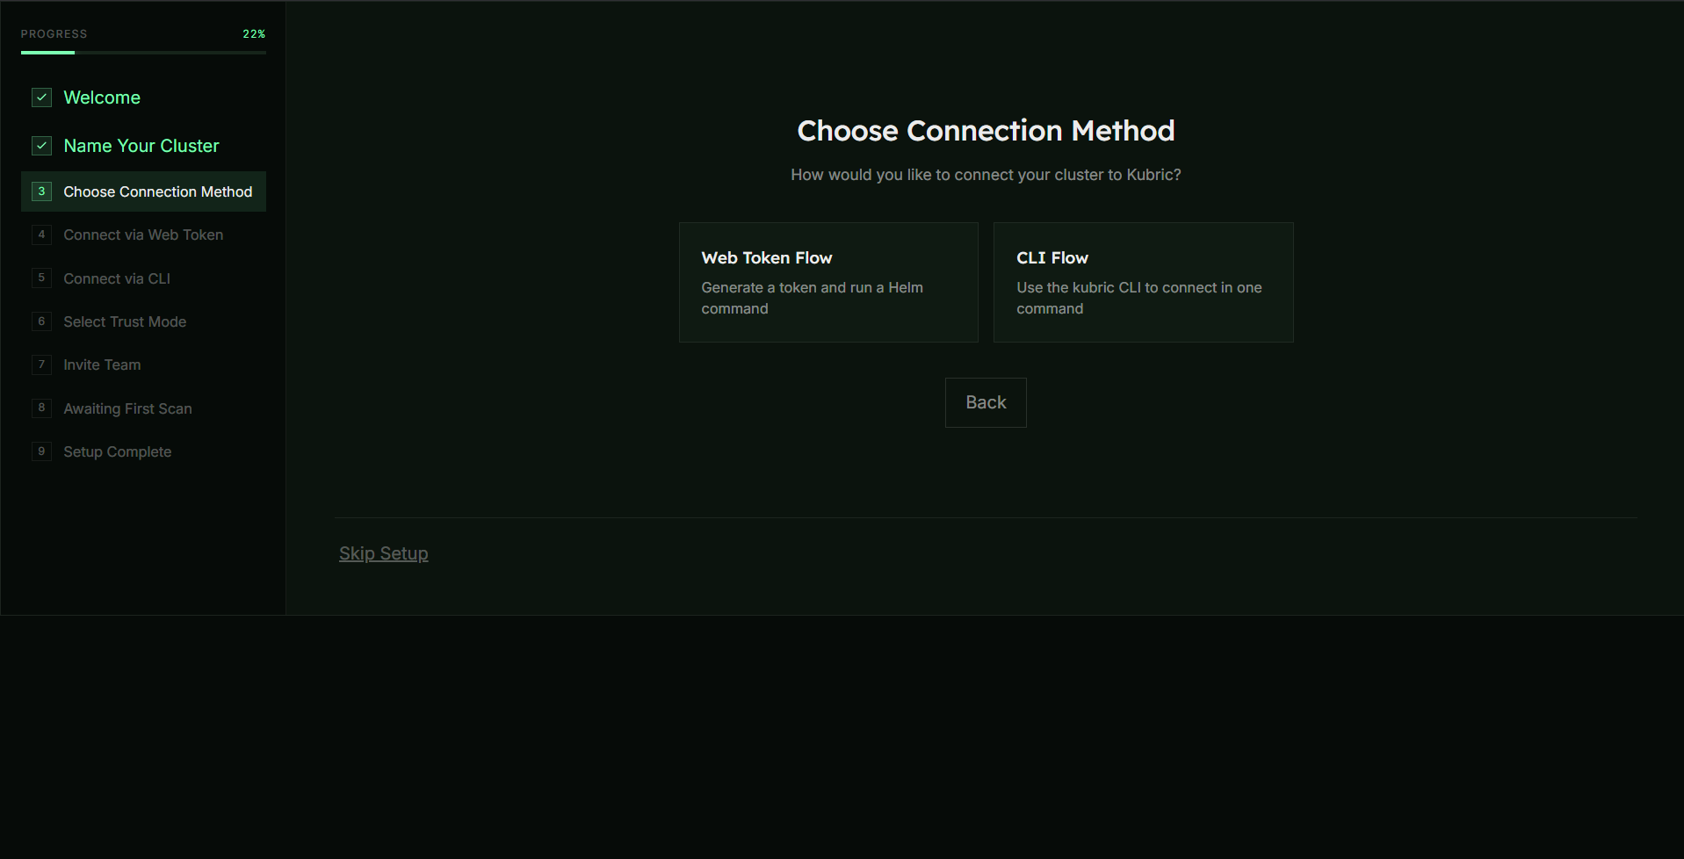The height and width of the screenshot is (859, 1684).
Task: Click the PROGRESS label
Action: pyautogui.click(x=54, y=34)
